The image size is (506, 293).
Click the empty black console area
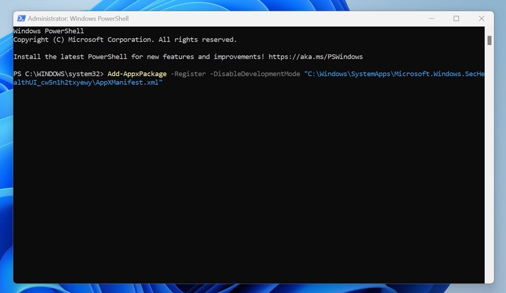tap(247, 186)
